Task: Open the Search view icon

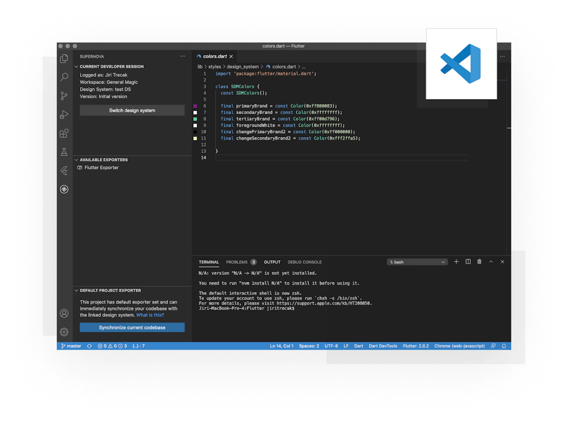Action: (64, 77)
